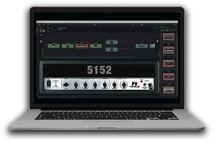This screenshot has width=214, height=142.
Task: Toggle lower Guitar Rx Cab HD power LED
Action: [107, 47]
